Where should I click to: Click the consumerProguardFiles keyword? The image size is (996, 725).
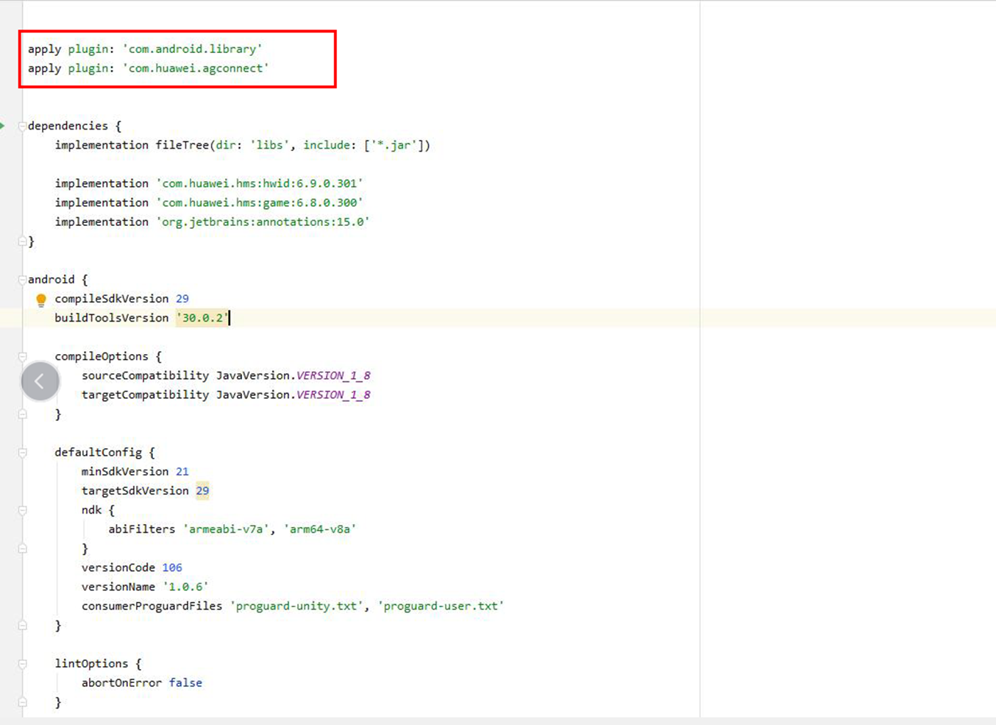152,606
